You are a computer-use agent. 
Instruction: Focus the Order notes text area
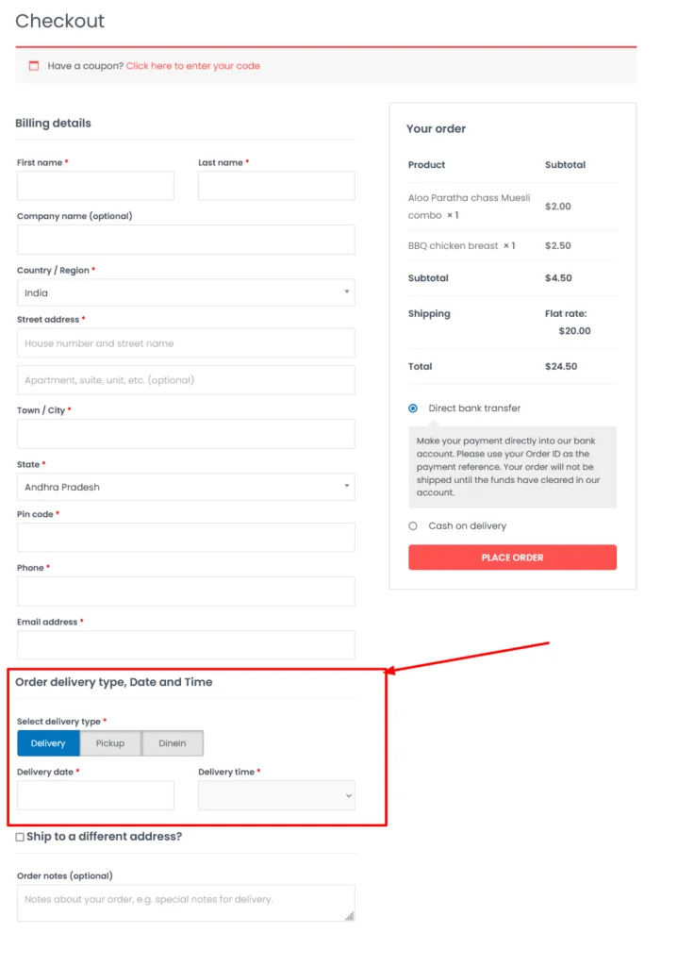tap(186, 903)
